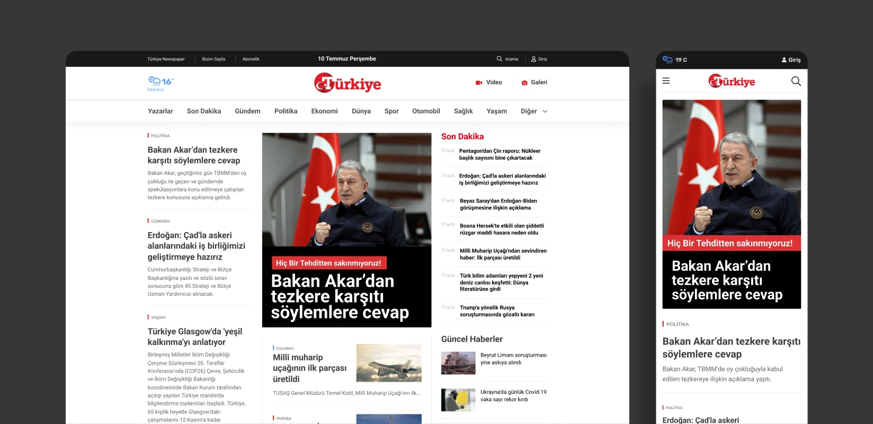Tap the mobile hero headline on black
Screen dimensions: 873x424
coord(727,280)
